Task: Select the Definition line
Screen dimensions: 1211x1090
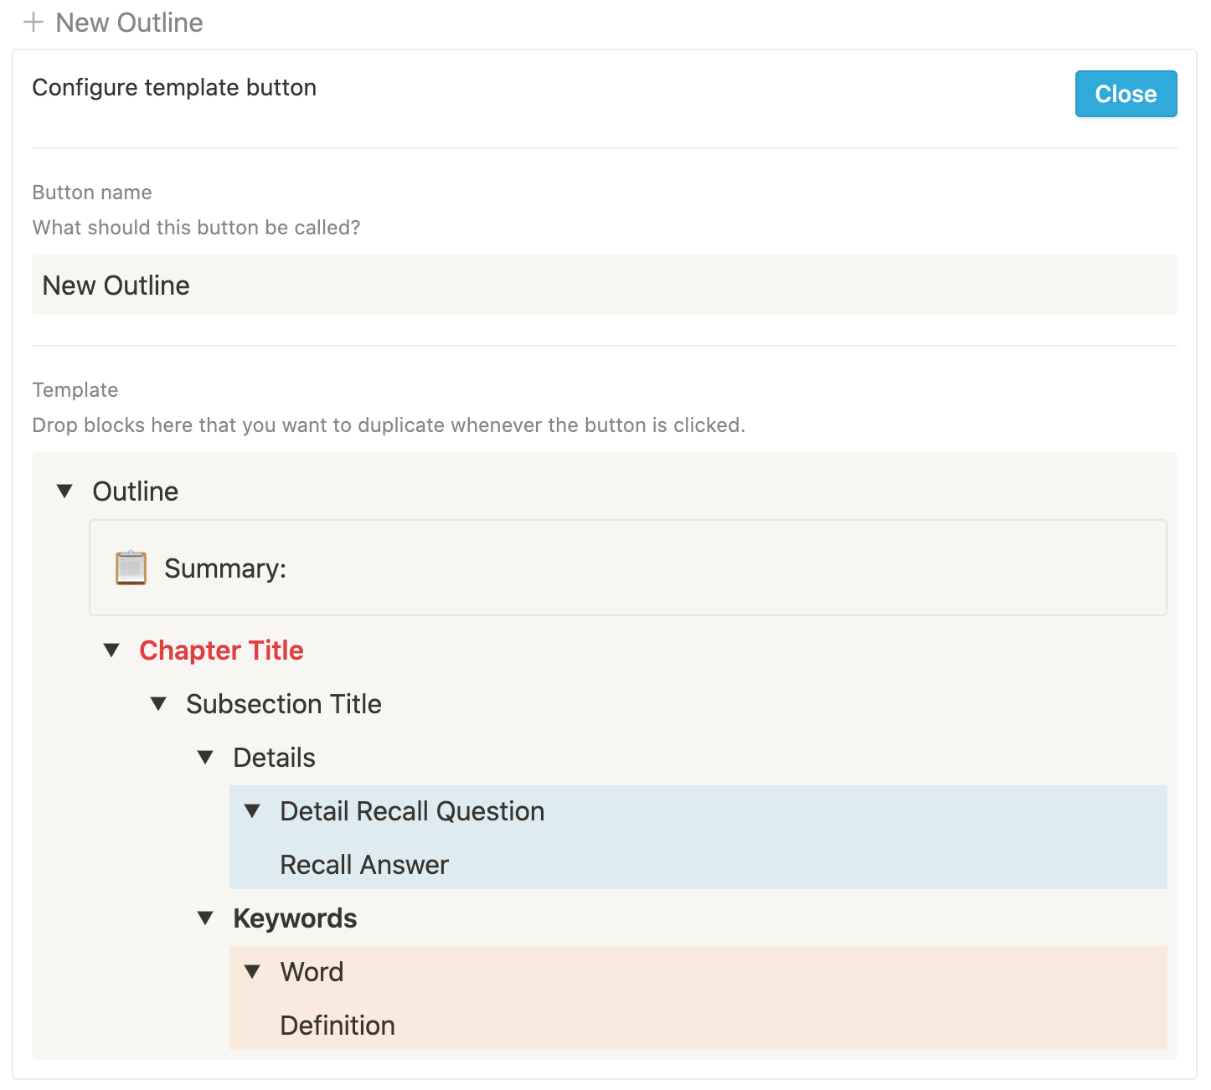Action: tap(338, 1025)
